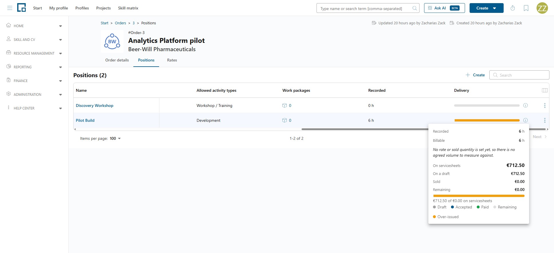Open the Create dropdown in the top bar
Image resolution: width=554 pixels, height=253 pixels.
coord(486,8)
